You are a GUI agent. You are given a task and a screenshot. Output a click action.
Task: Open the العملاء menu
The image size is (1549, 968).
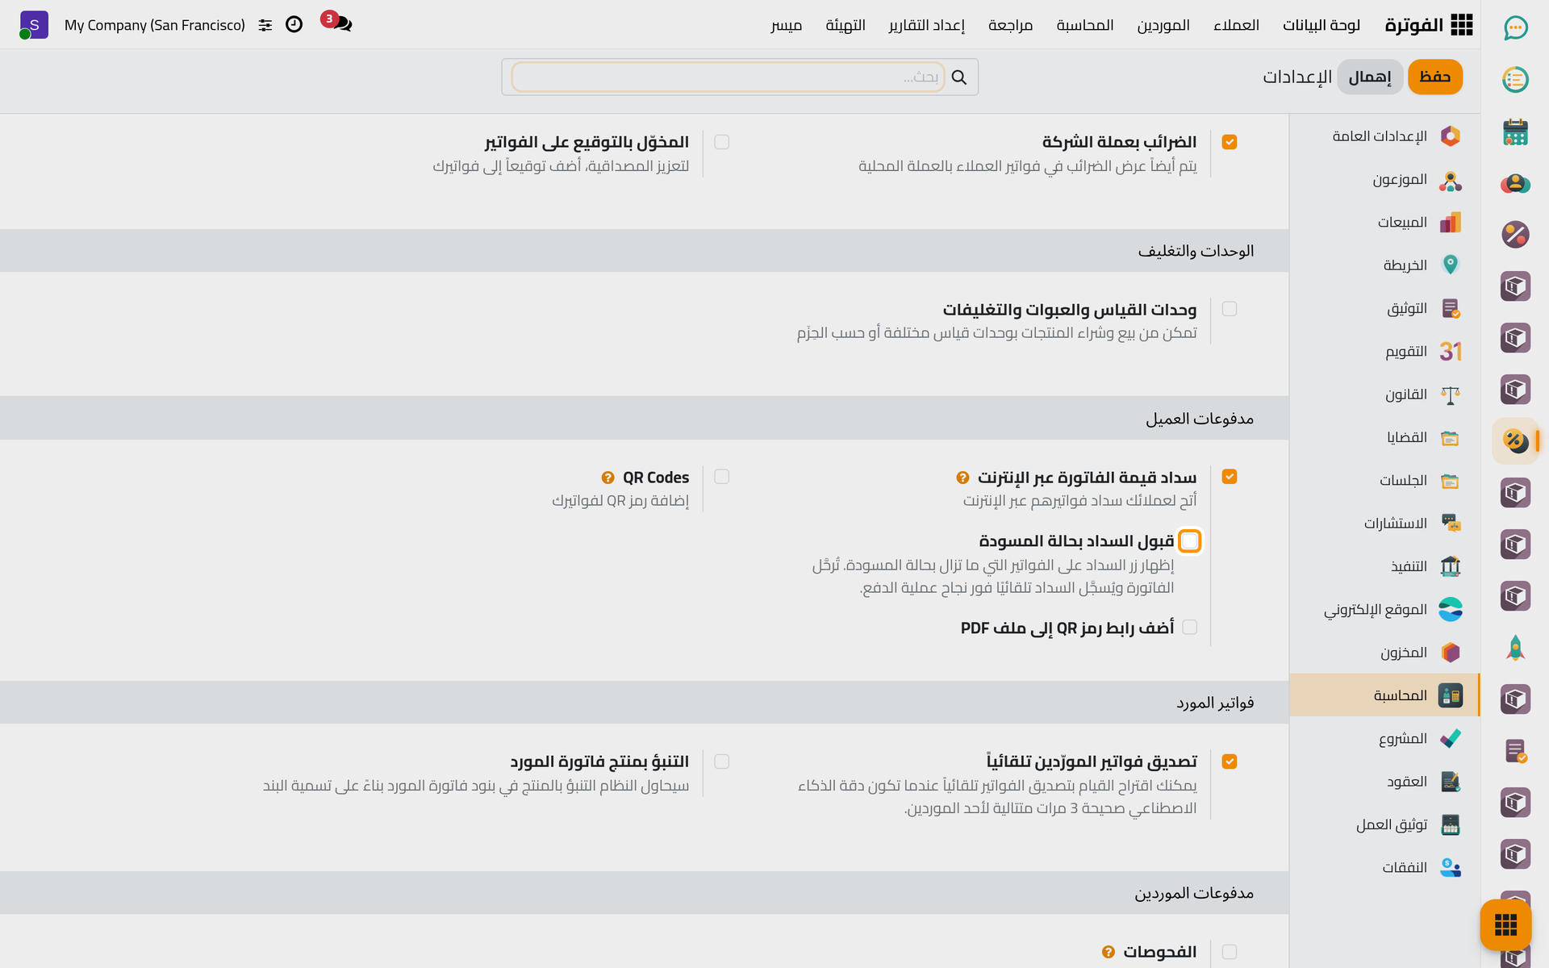(x=1236, y=25)
